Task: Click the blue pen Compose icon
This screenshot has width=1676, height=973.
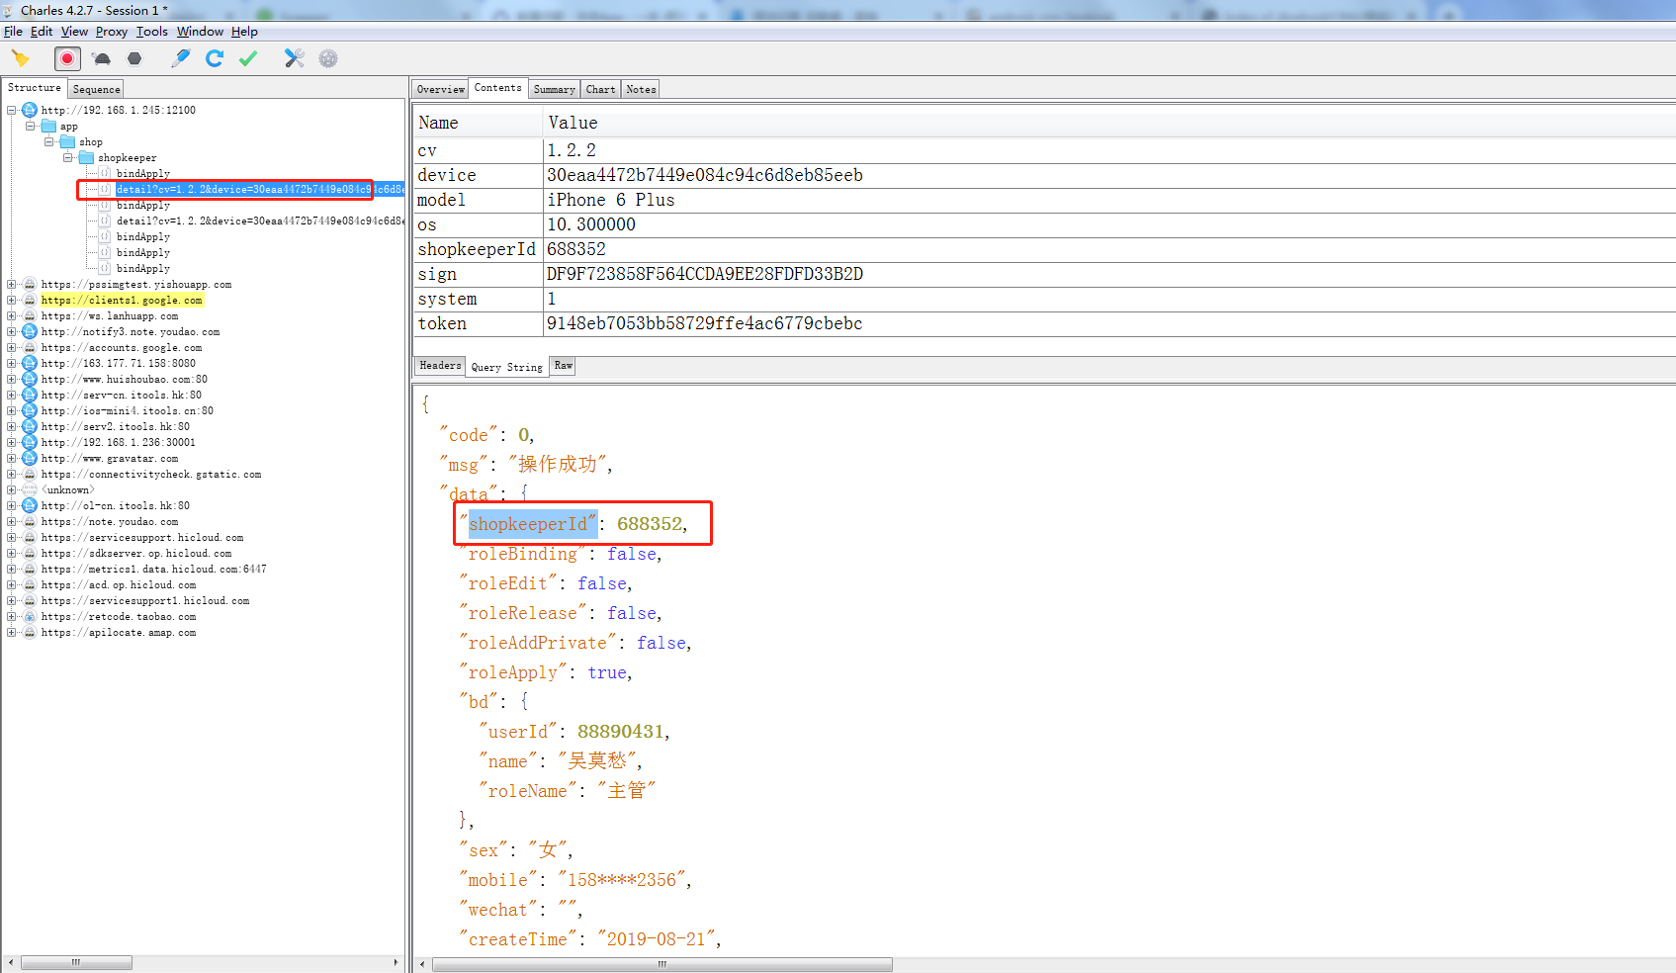Action: click(x=180, y=58)
